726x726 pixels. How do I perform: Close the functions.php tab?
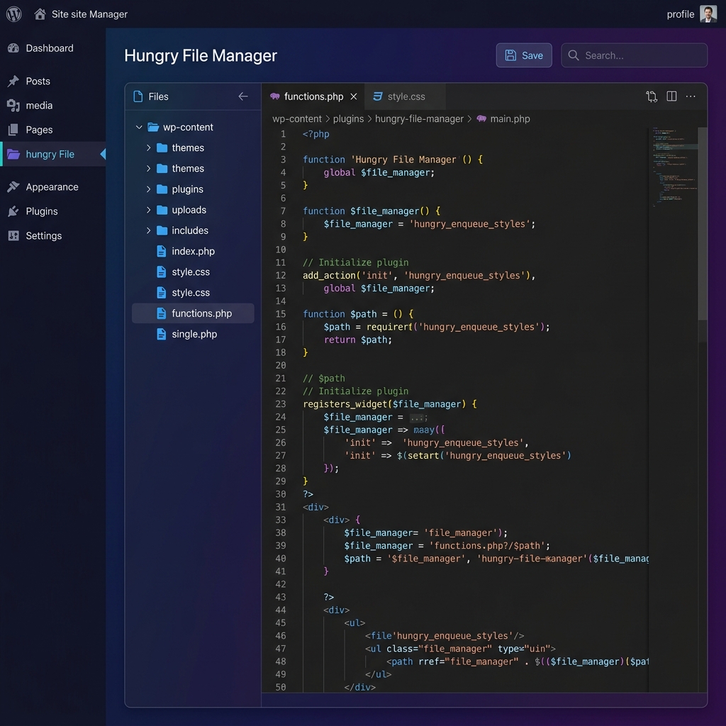[x=354, y=96]
